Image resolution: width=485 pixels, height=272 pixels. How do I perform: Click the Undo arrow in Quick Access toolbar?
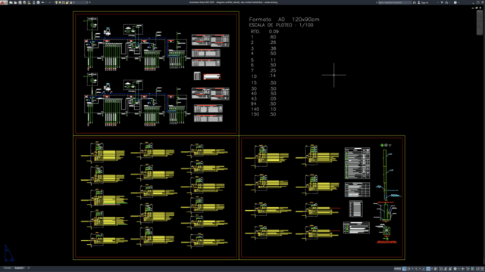[x=42, y=2]
